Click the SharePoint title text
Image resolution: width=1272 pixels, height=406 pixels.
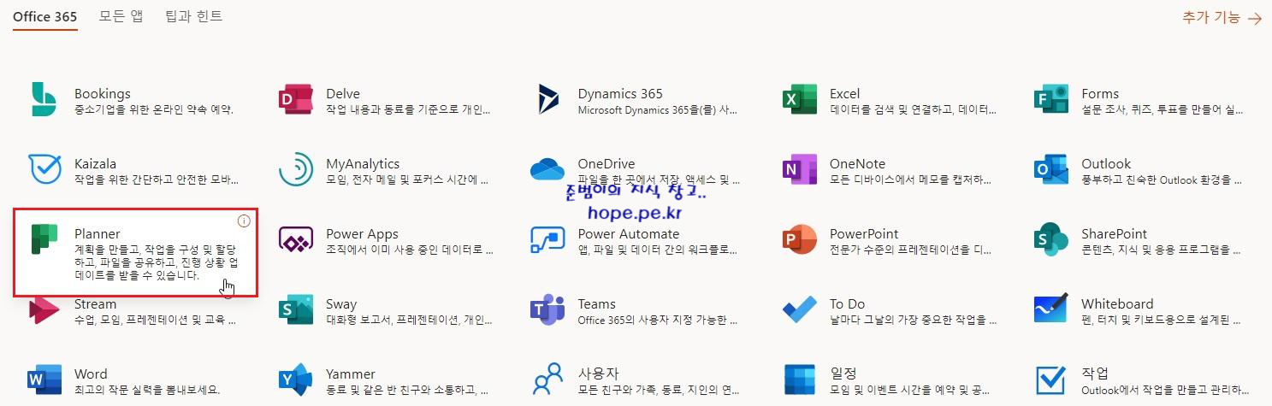1115,233
